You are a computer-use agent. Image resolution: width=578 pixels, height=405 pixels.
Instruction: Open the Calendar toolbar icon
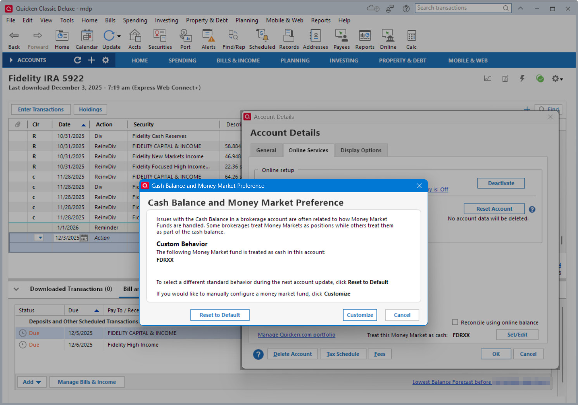[x=87, y=36]
